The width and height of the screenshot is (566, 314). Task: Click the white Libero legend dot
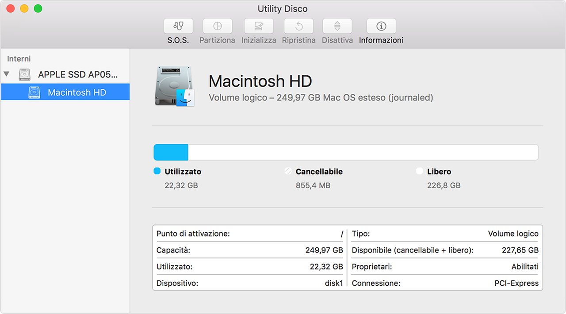pyautogui.click(x=419, y=171)
